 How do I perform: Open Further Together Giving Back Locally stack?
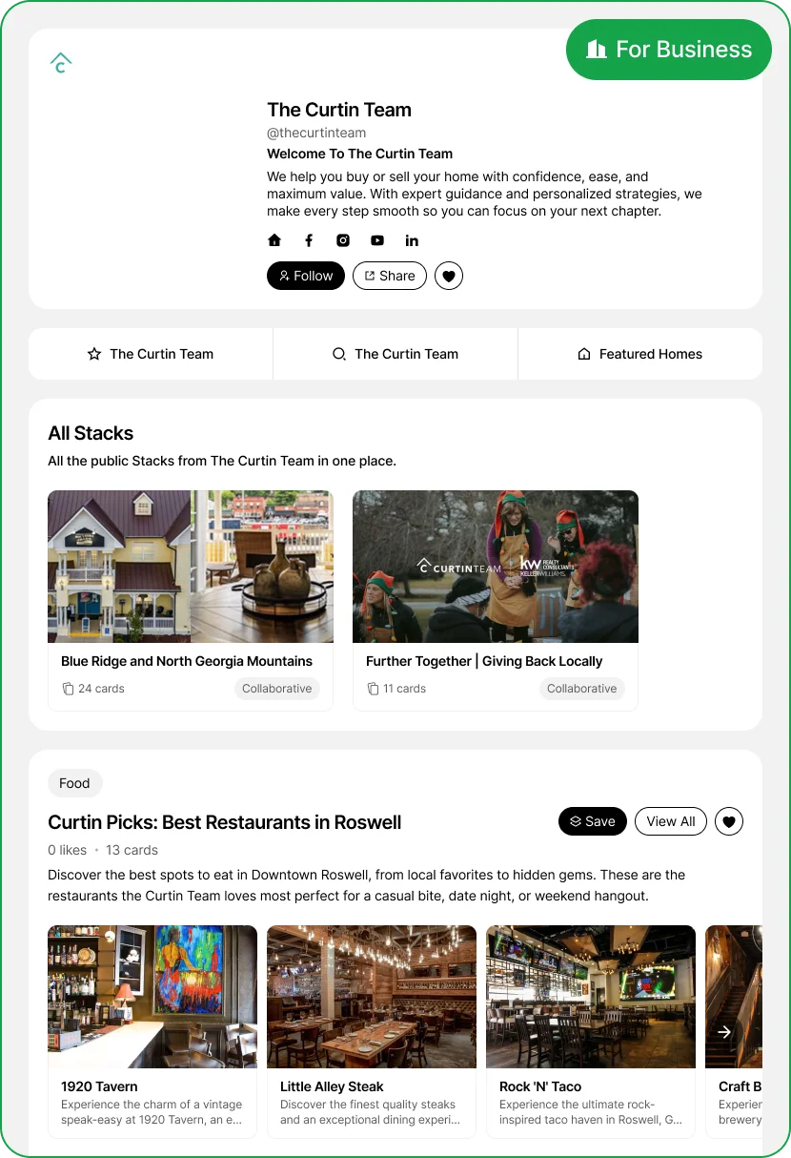[x=496, y=601]
